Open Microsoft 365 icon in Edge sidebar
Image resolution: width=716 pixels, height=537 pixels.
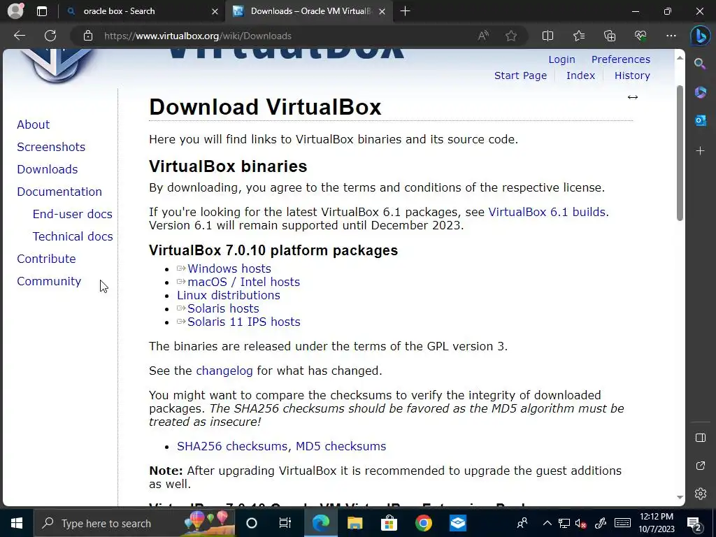(x=700, y=92)
